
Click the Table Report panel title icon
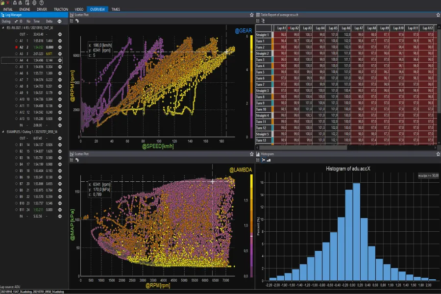(x=258, y=15)
